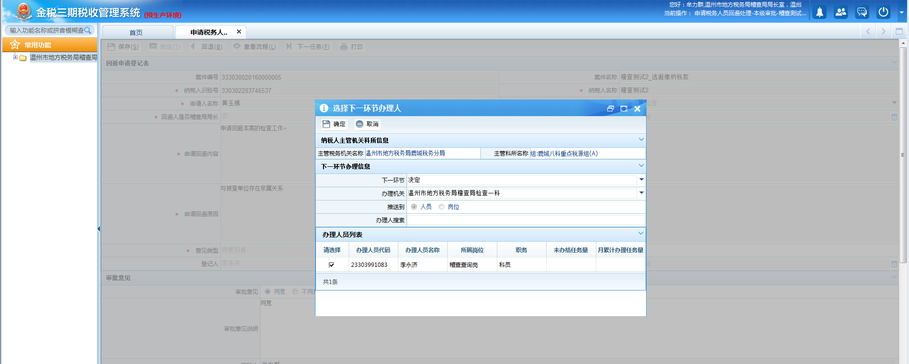This screenshot has width=909, height=364.
Task: Go to previous tab with left arrow
Action: [x=868, y=31]
